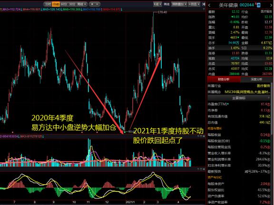Image resolution: width=274 pixels, height=205 pixels.
Task: Click info circle next to 市盈率 65.6
Action: tap(269, 104)
